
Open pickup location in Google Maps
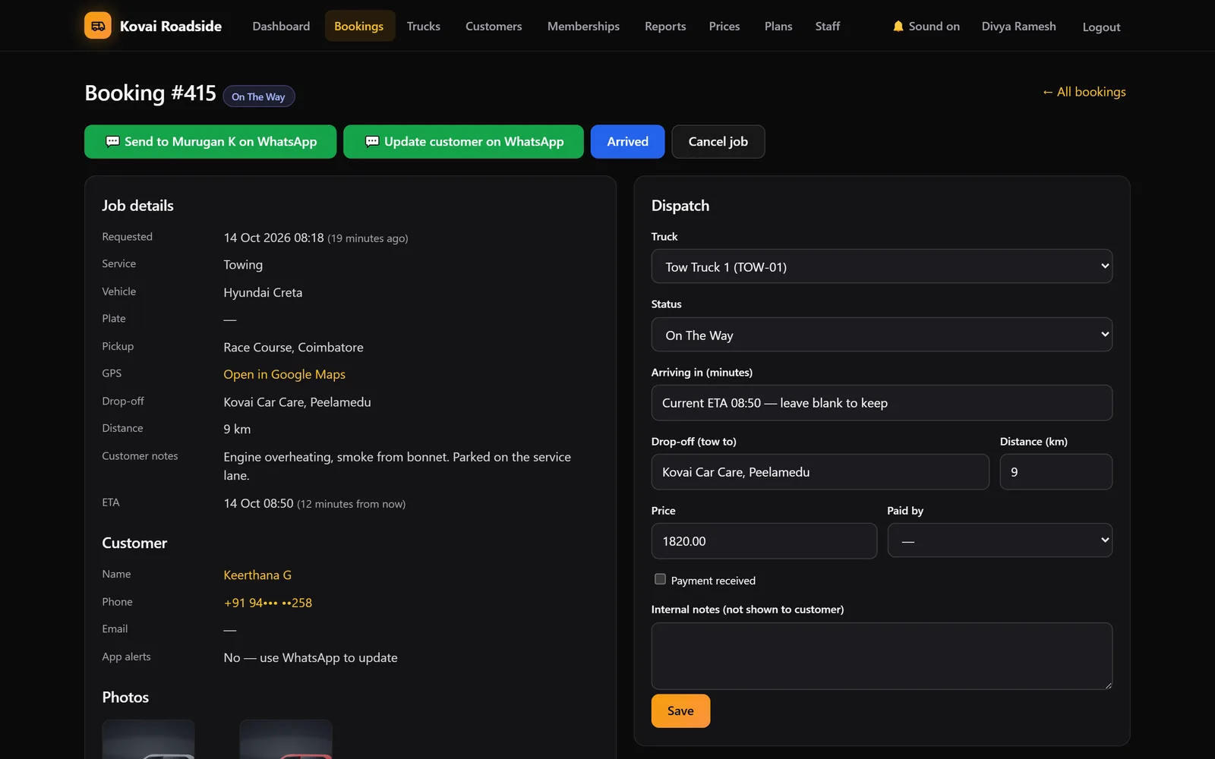284,374
